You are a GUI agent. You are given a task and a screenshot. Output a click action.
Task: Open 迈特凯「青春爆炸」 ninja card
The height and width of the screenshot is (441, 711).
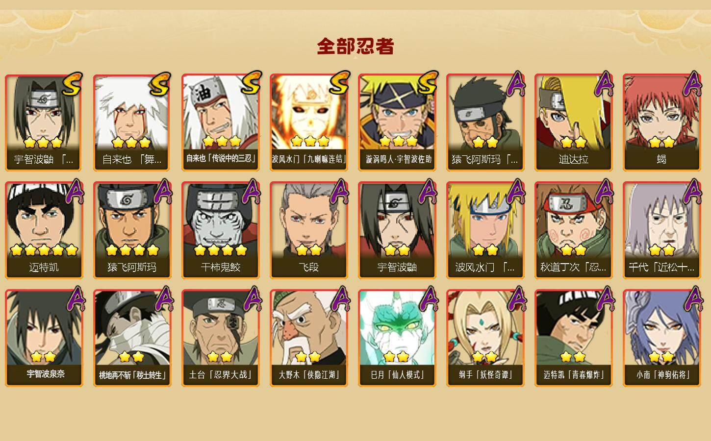[573, 338]
